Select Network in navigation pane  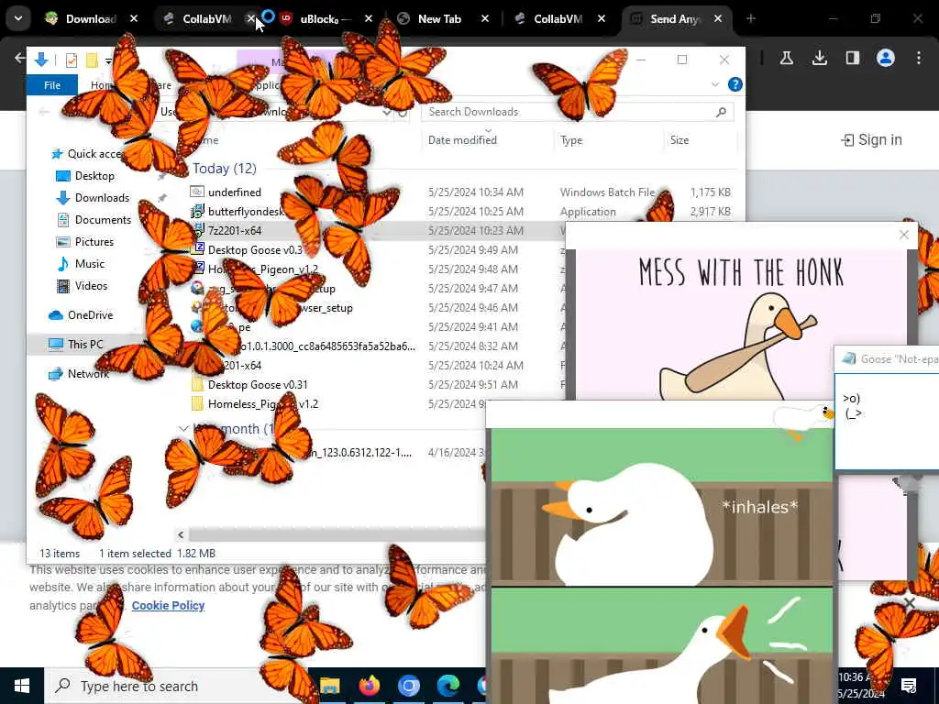88,374
